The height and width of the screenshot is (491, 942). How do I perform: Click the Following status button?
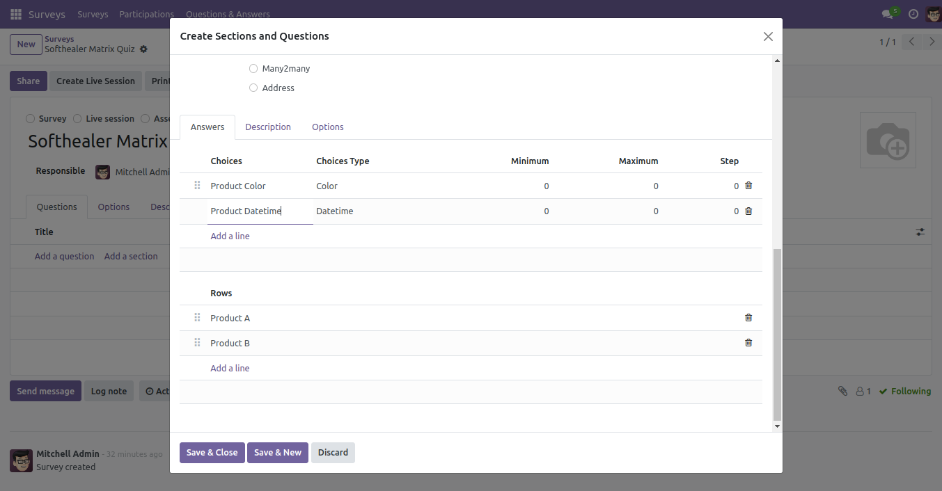pyautogui.click(x=905, y=392)
